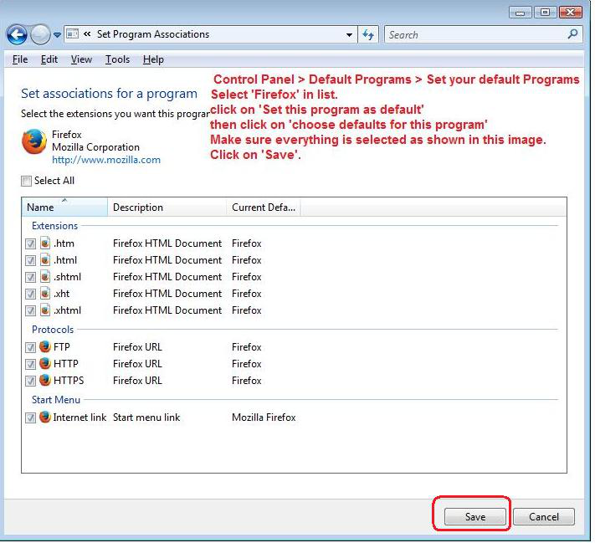Collapse the Extensions group header
This screenshot has height=543, width=595.
click(54, 226)
